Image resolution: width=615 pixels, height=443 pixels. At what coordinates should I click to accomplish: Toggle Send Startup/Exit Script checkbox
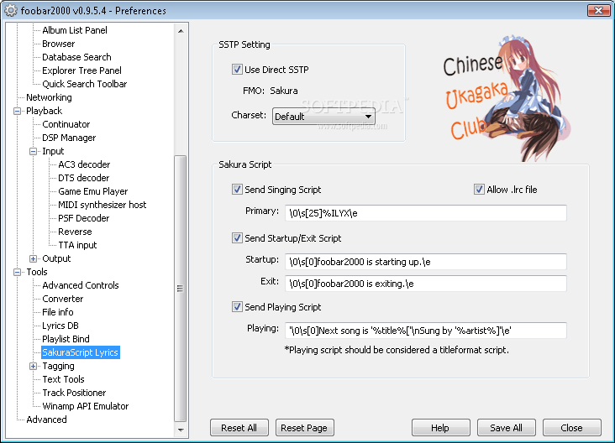click(237, 238)
